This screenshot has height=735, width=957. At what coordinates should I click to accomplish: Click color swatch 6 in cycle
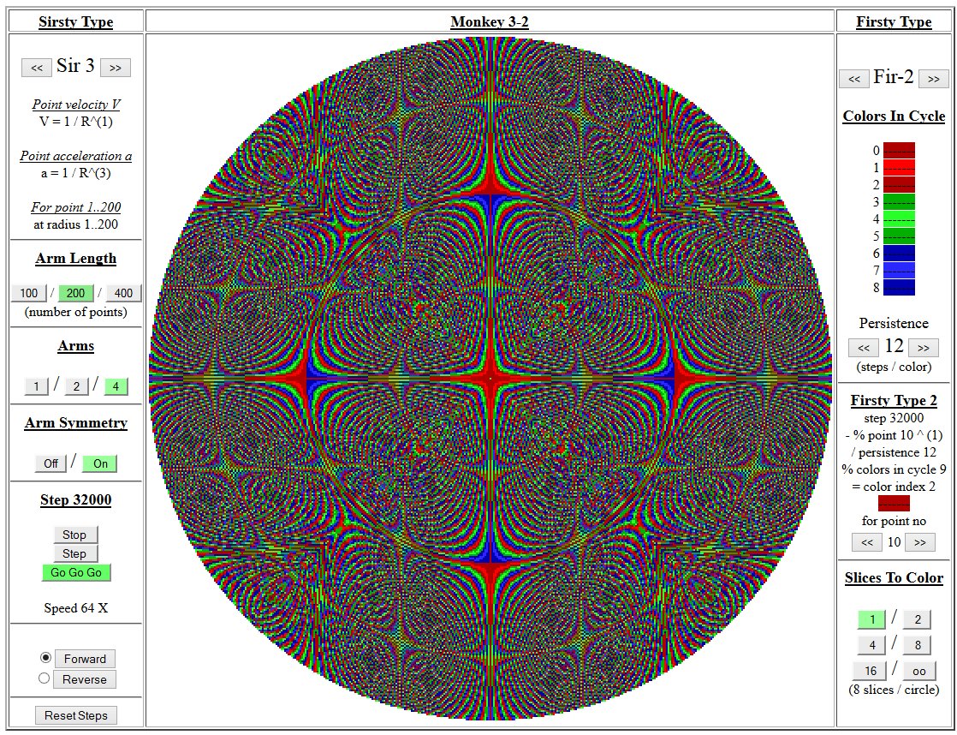click(x=899, y=253)
